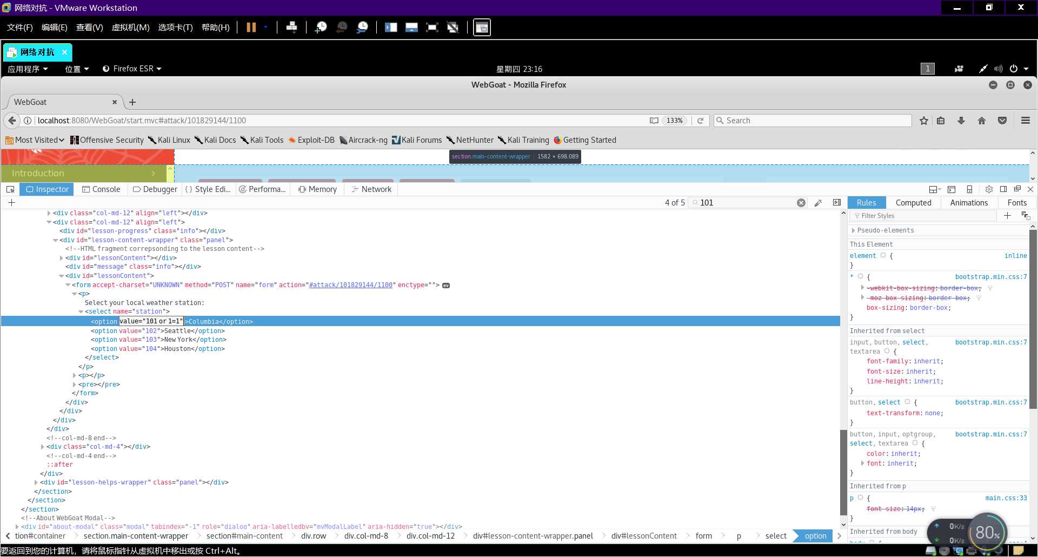Show or hide VMware library sidebar
The height and width of the screenshot is (557, 1038).
click(391, 27)
